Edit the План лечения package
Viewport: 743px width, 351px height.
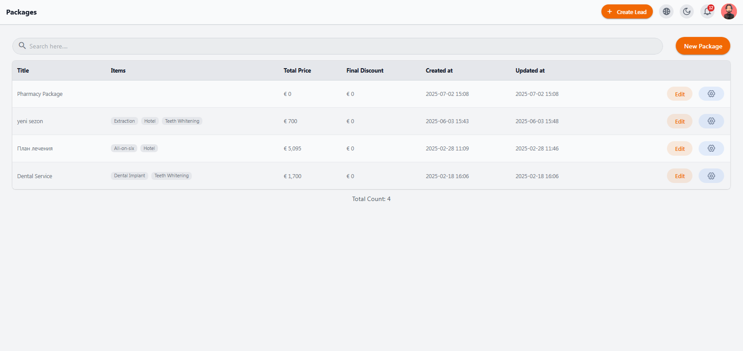point(680,149)
